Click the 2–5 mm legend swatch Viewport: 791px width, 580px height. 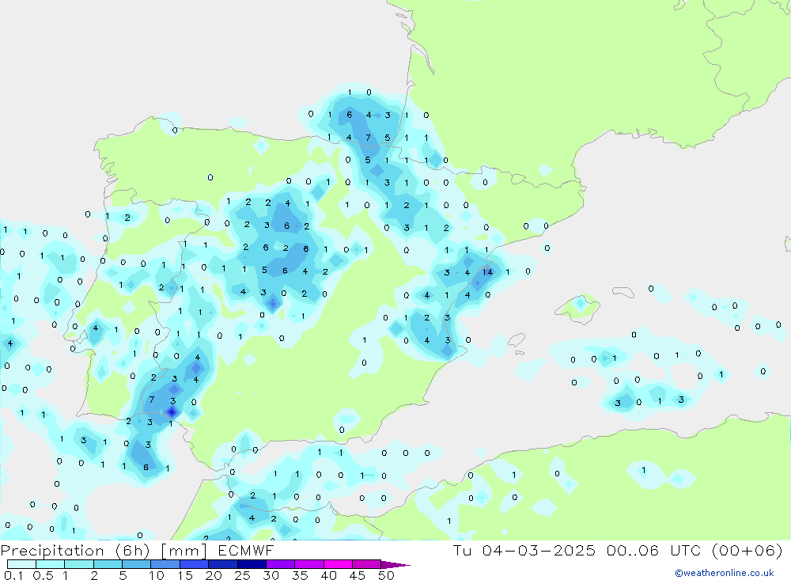108,564
